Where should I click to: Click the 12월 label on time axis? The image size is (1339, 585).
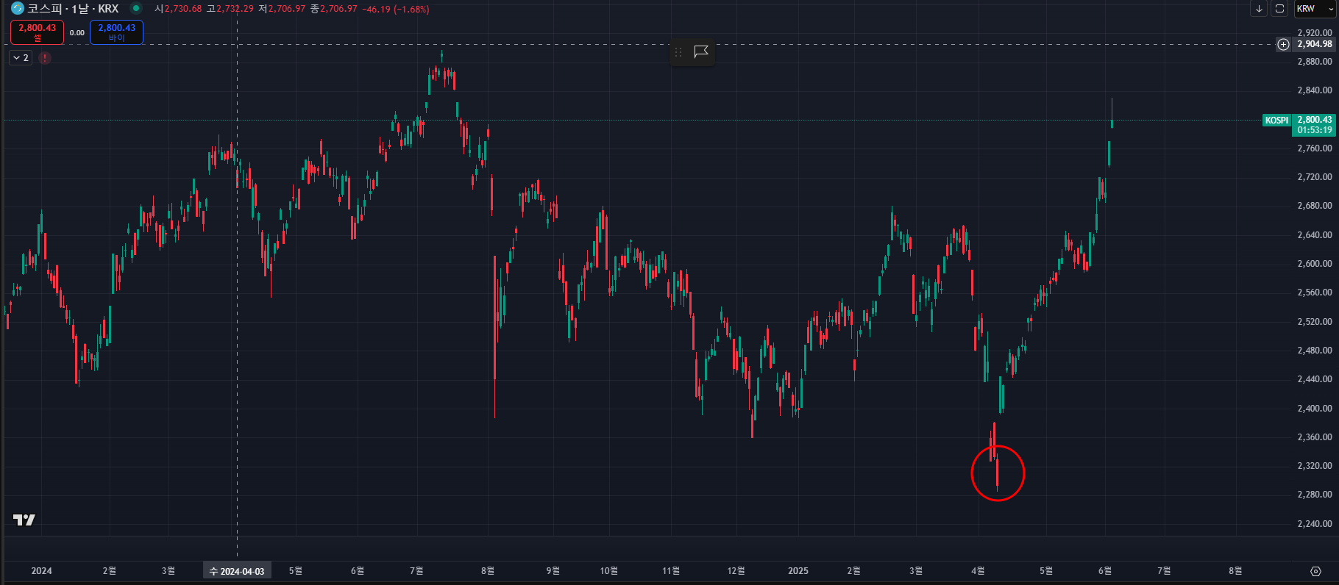pos(736,571)
